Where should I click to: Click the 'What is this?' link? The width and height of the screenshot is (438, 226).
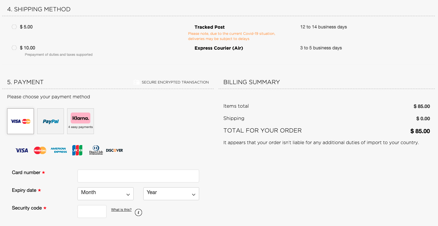(121, 210)
